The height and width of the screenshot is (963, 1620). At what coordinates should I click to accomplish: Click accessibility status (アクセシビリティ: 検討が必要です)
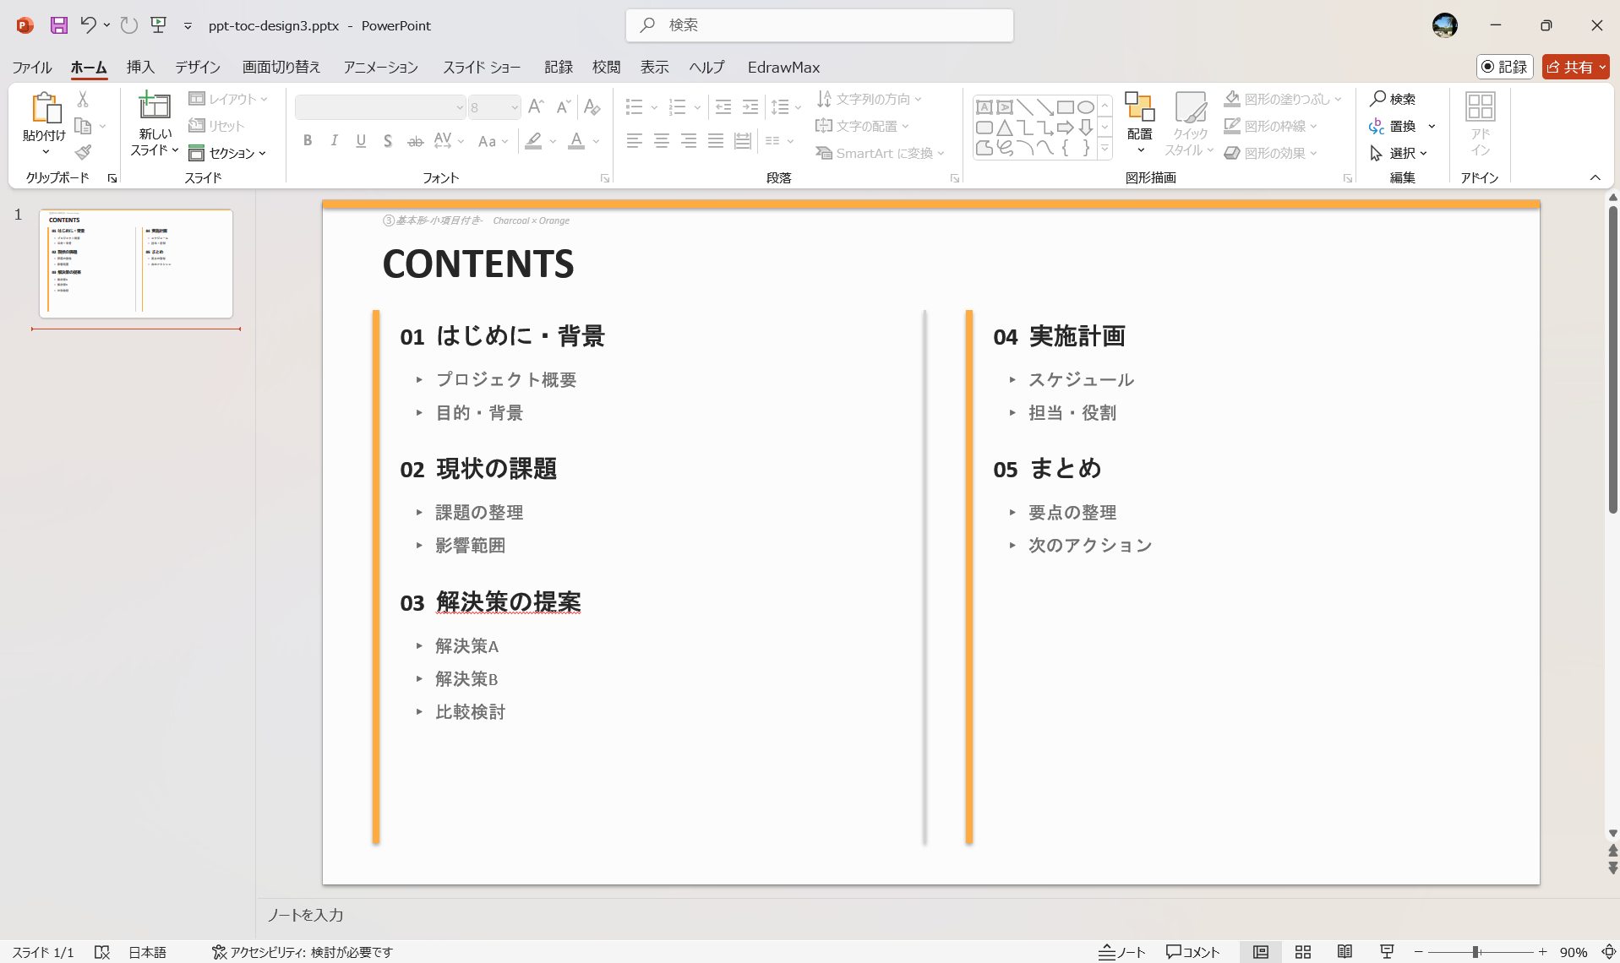[303, 952]
